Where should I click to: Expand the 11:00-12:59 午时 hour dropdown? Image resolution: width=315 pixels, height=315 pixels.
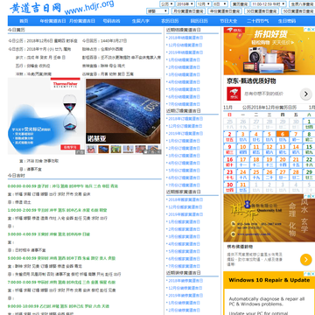pos(269,4)
